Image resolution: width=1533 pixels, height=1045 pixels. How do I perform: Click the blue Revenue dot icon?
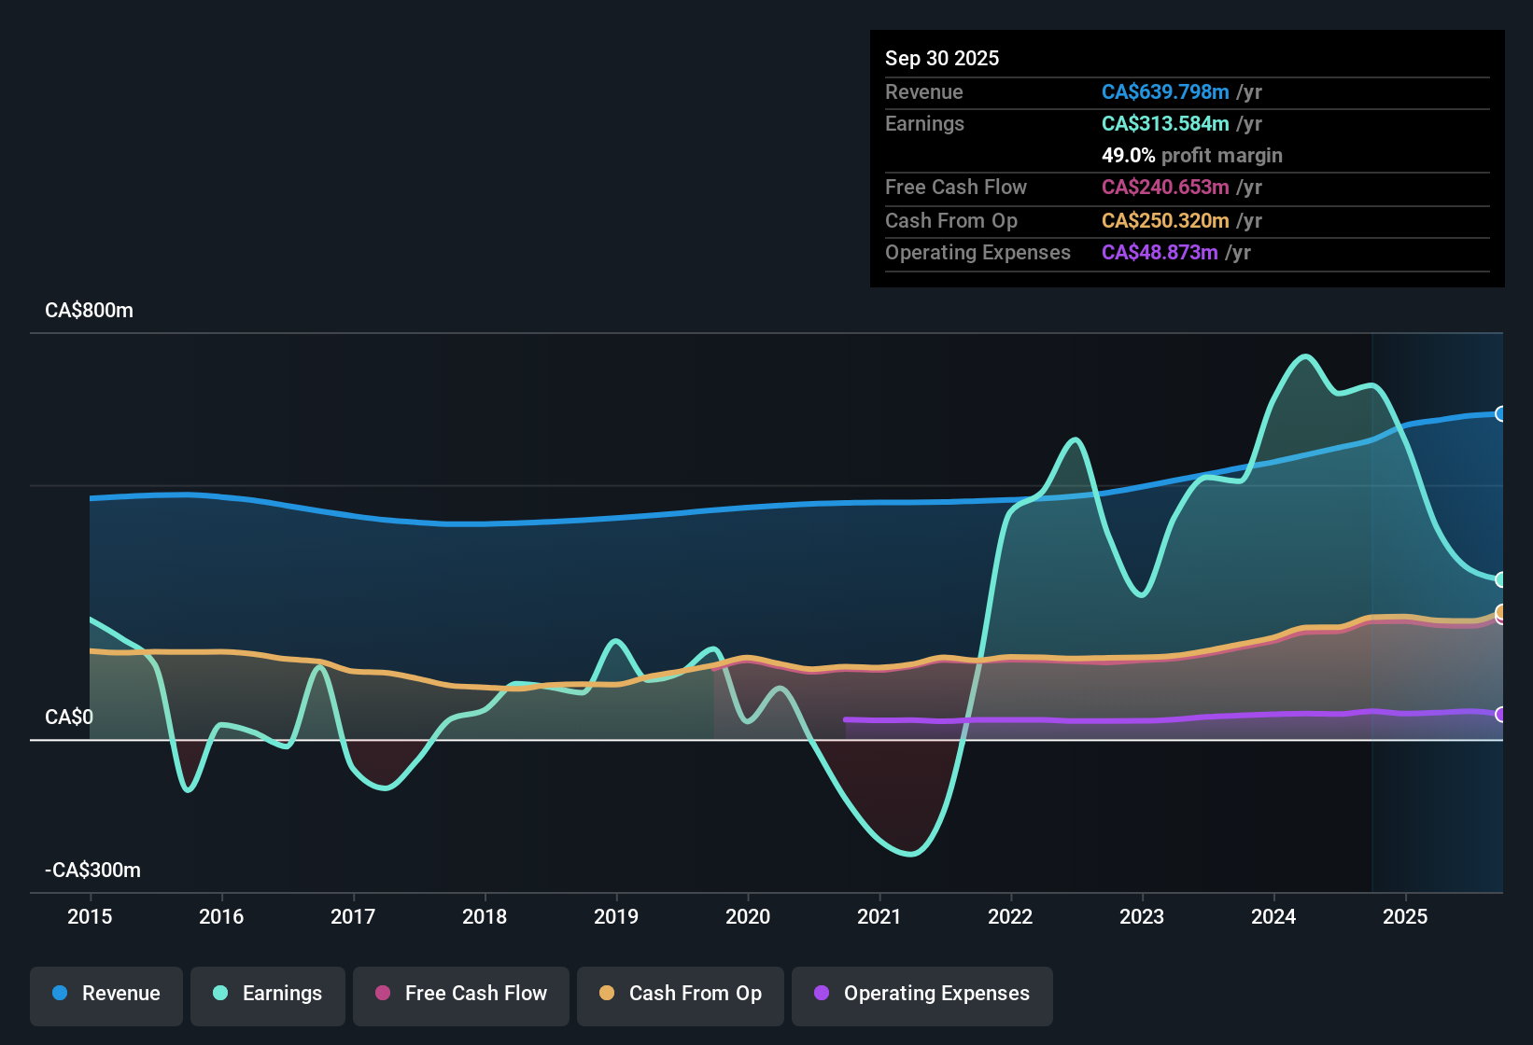pos(59,994)
